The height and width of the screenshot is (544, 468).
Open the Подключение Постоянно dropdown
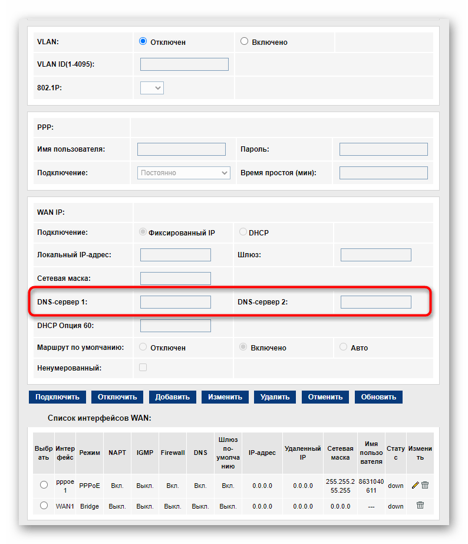point(184,173)
